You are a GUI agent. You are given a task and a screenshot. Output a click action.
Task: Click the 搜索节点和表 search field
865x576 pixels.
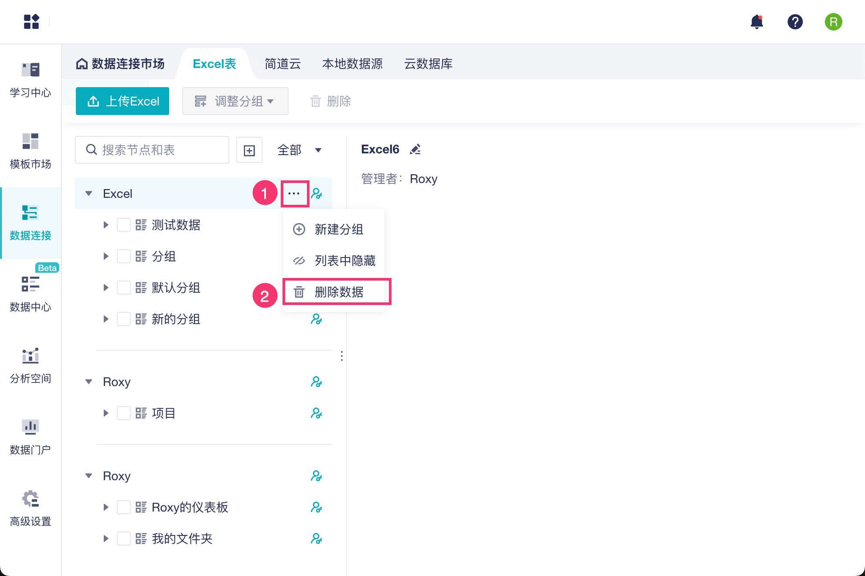pos(153,150)
